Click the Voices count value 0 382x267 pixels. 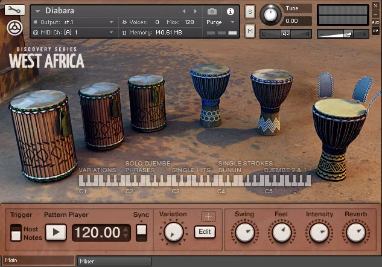157,22
